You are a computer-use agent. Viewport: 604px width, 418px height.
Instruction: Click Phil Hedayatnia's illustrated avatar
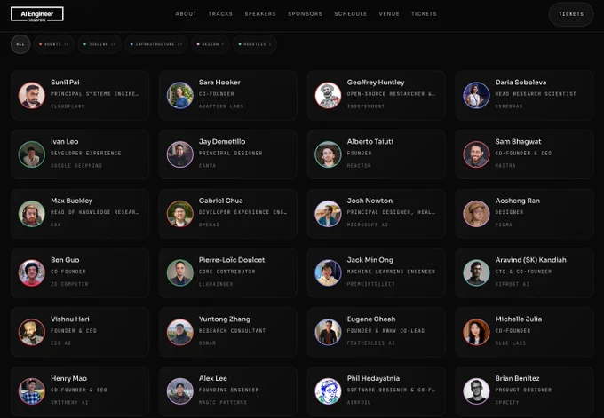328,391
